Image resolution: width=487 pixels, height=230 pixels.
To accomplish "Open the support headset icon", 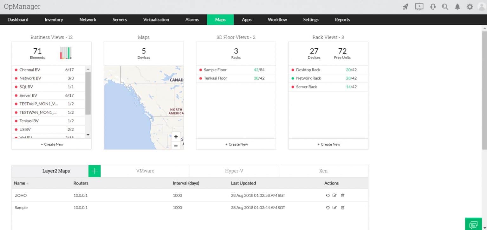I will click(432, 6).
